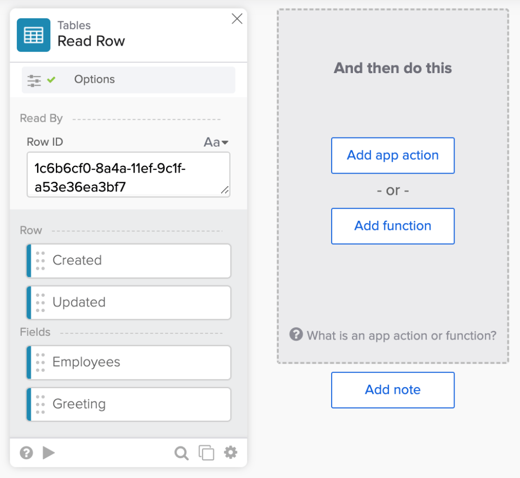Viewport: 520px width, 478px height.
Task: Open card settings gear icon
Action: (x=231, y=453)
